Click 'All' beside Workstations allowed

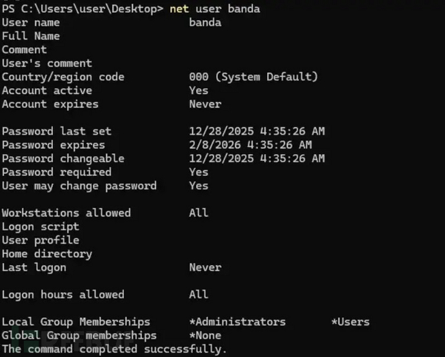(199, 213)
